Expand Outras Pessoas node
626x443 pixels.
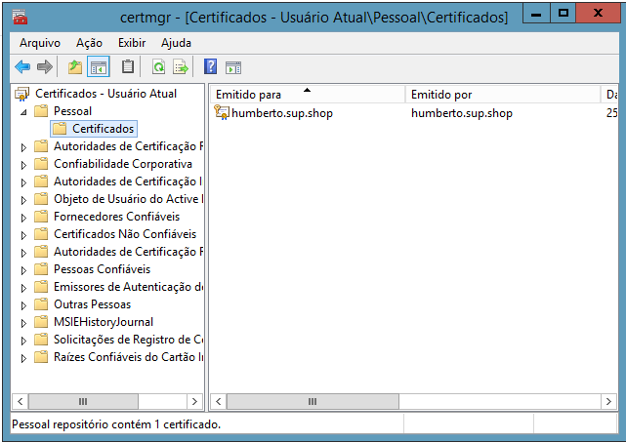(23, 305)
